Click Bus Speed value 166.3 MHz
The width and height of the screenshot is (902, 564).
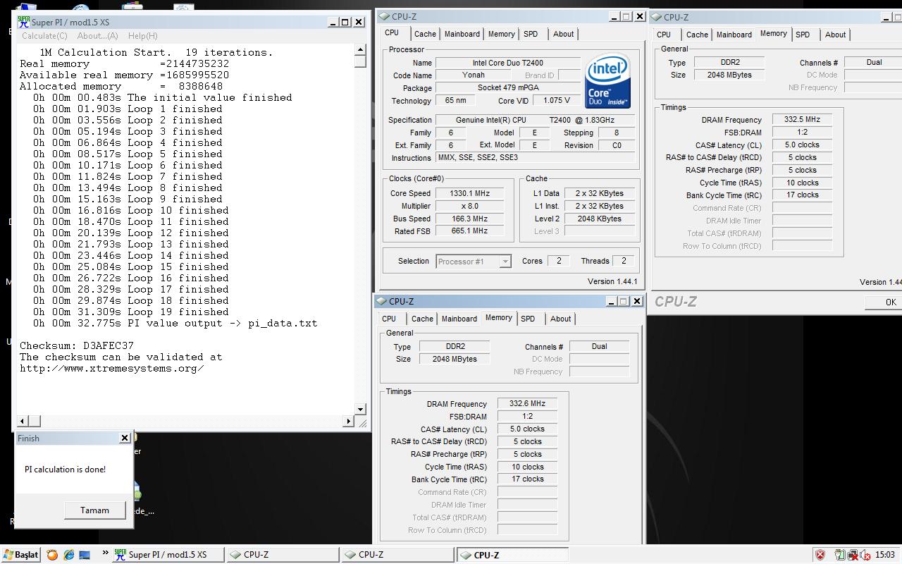click(x=469, y=219)
